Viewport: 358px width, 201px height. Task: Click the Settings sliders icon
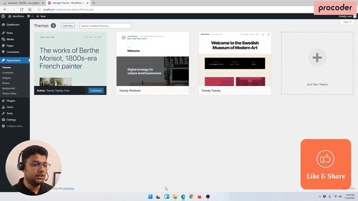point(3,119)
